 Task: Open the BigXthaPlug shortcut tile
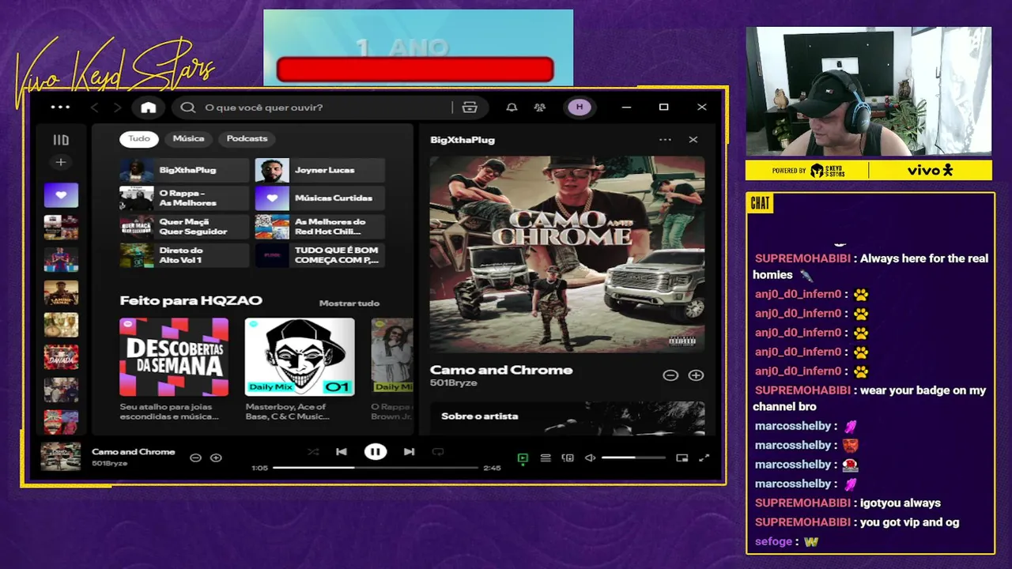[183, 170]
